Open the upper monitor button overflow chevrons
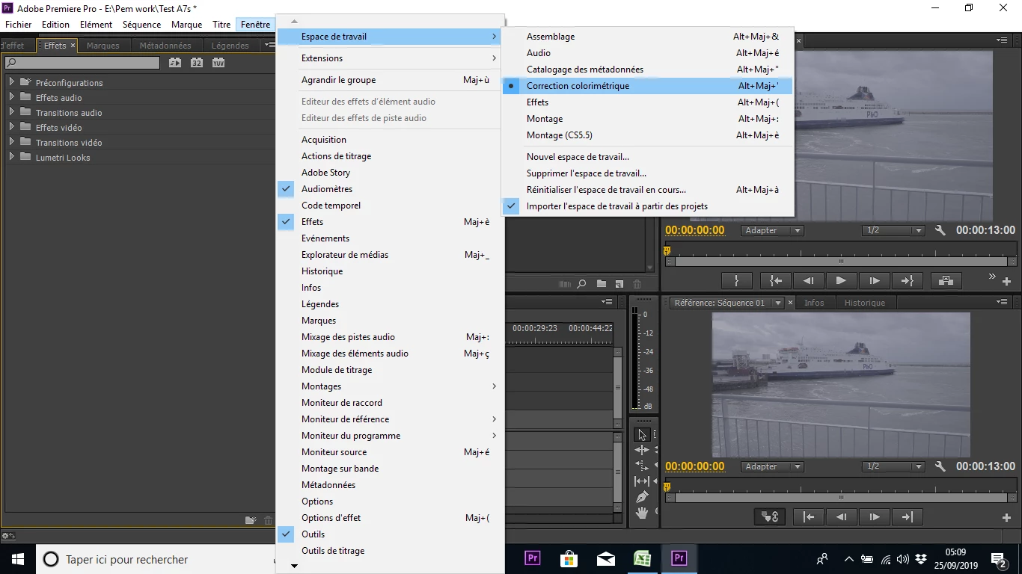Image resolution: width=1022 pixels, height=574 pixels. point(992,277)
